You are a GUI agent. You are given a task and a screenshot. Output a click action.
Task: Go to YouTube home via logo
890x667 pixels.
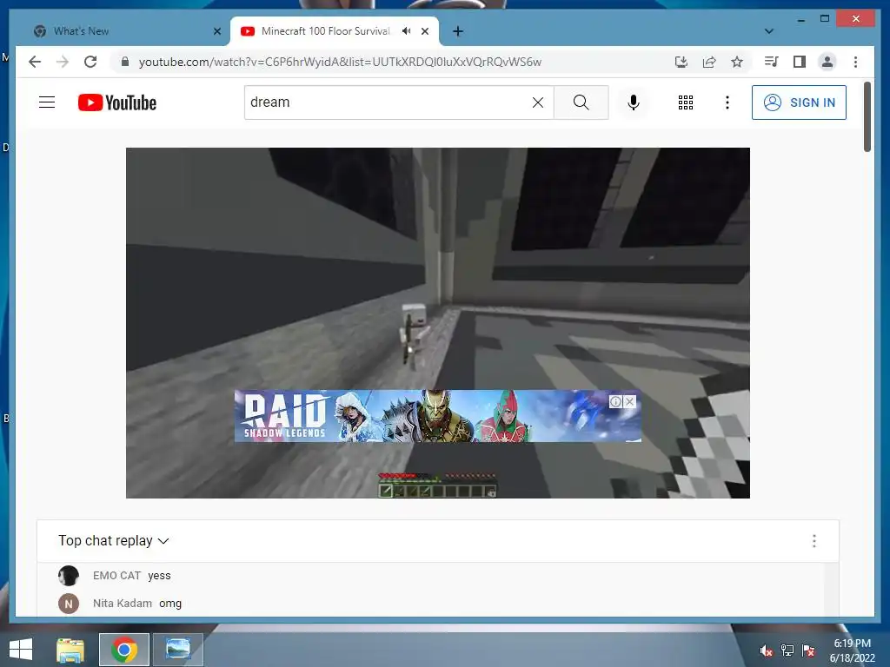point(117,102)
